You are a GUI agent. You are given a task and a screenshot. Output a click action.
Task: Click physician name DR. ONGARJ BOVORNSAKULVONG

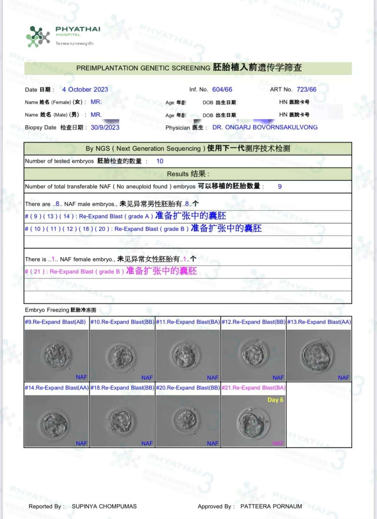tap(265, 127)
